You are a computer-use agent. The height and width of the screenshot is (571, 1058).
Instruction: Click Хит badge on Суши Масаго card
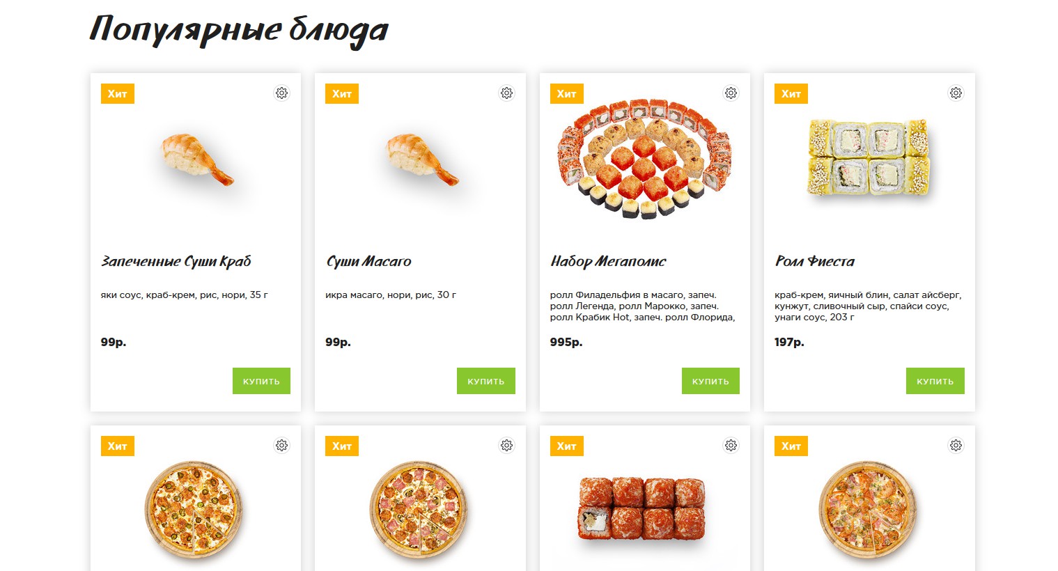[342, 94]
